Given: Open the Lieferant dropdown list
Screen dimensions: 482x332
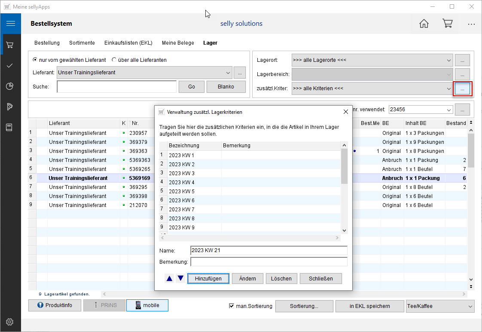Looking at the screenshot, I should tap(228, 73).
